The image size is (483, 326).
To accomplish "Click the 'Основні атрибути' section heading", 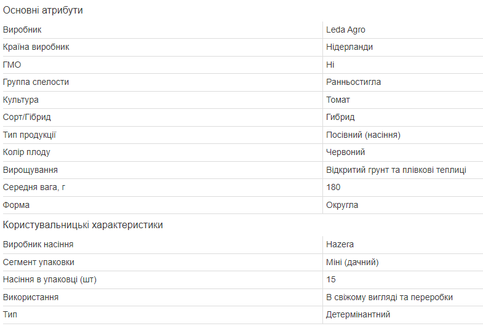I will 43,10.
